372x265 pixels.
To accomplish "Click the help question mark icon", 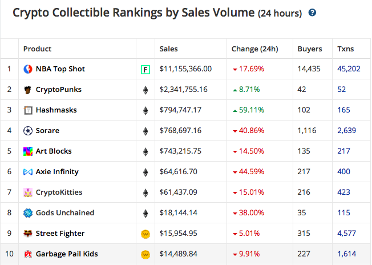I will [312, 13].
